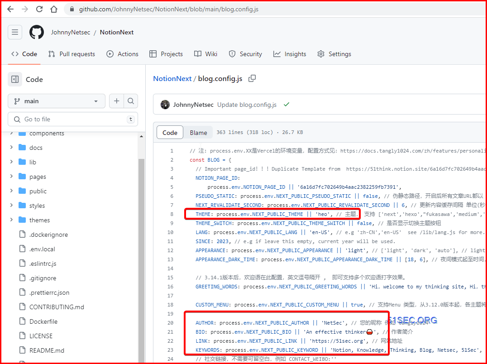Image resolution: width=487 pixels, height=364 pixels.
Task: Open the main branch selector dropdown
Action: [57, 101]
